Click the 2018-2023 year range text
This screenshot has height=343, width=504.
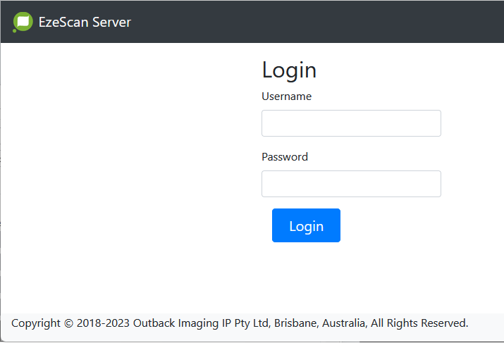click(103, 323)
